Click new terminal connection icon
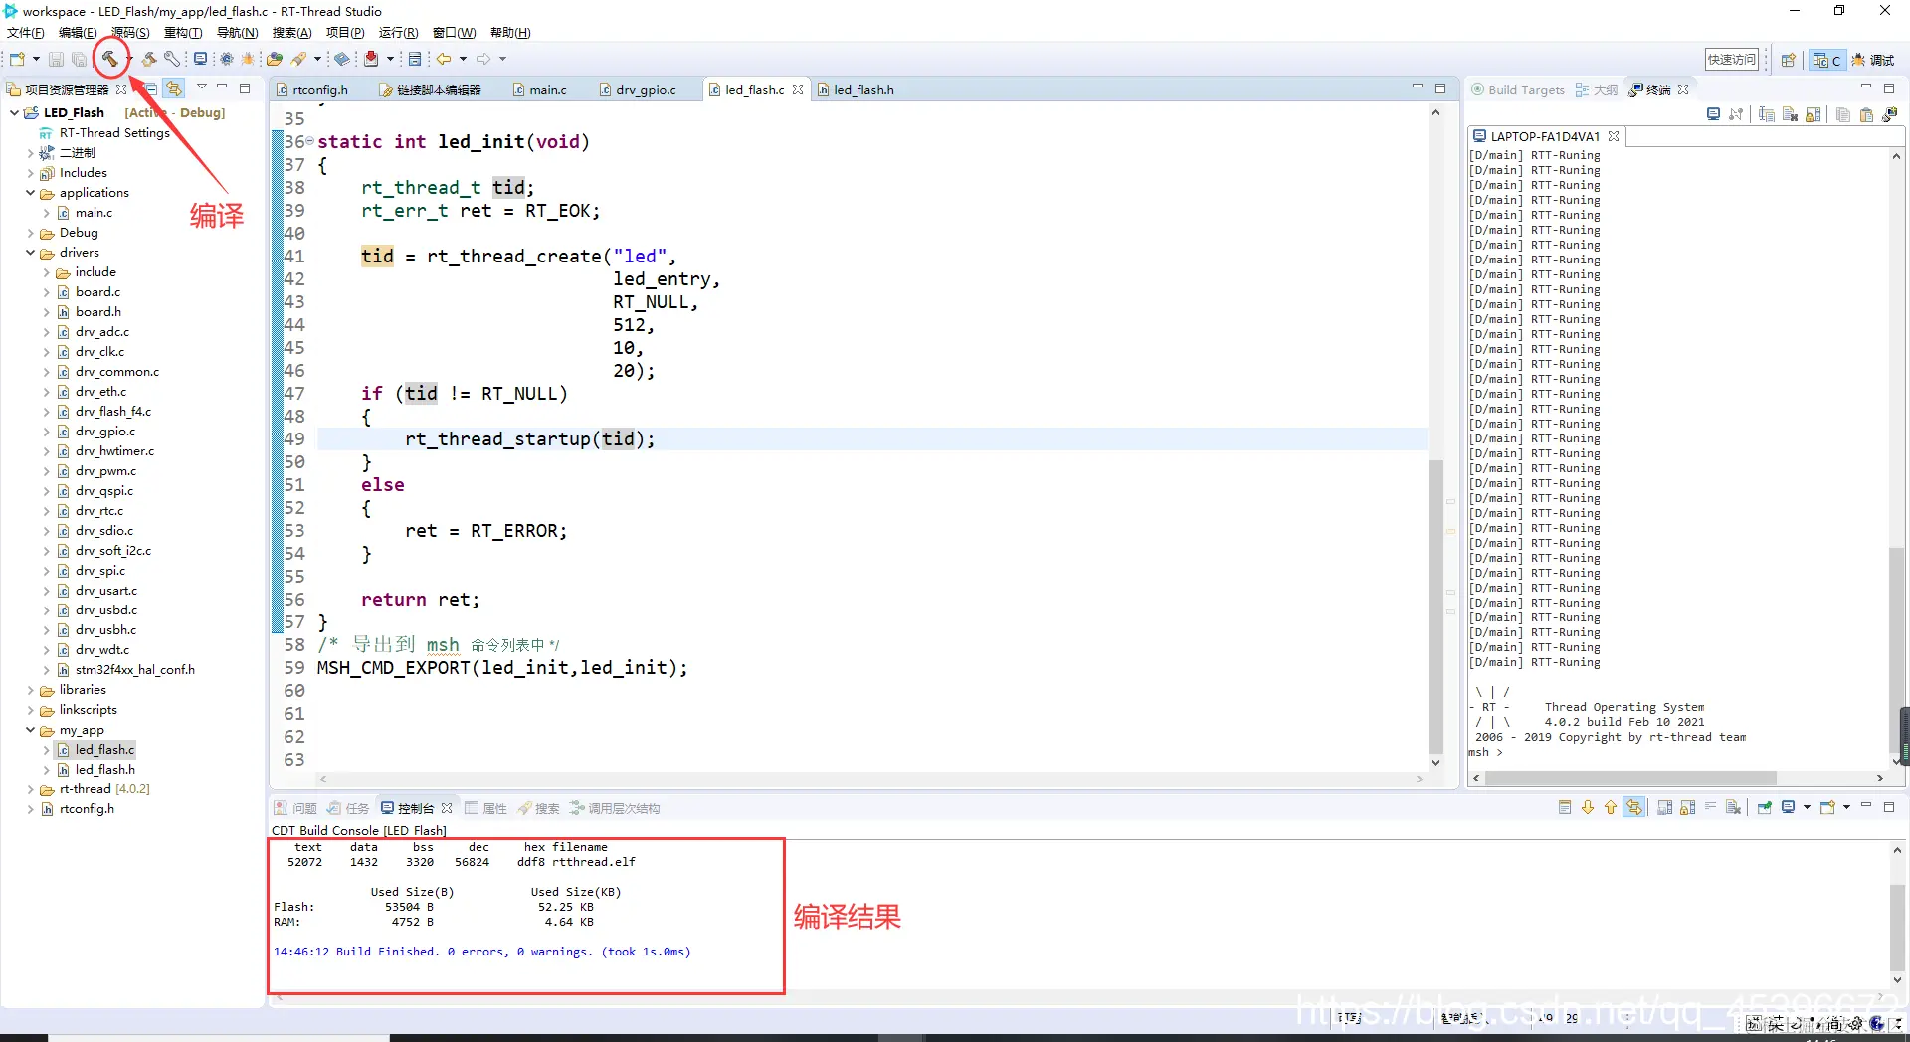This screenshot has height=1042, width=1910. (x=1890, y=114)
